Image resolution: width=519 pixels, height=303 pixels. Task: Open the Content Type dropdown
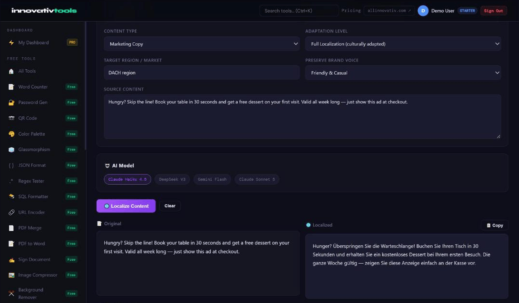(202, 44)
